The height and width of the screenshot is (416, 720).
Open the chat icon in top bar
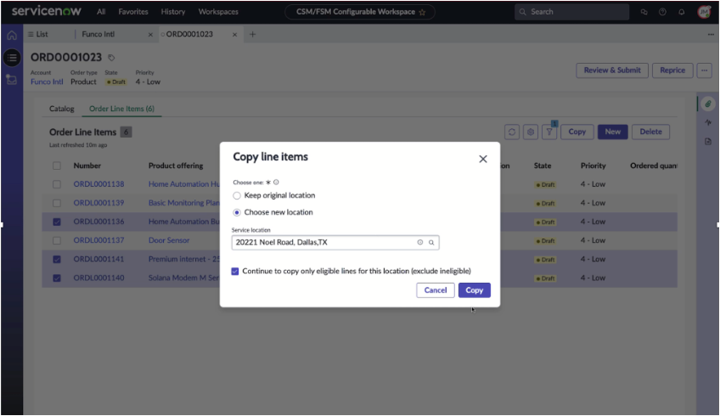click(644, 12)
